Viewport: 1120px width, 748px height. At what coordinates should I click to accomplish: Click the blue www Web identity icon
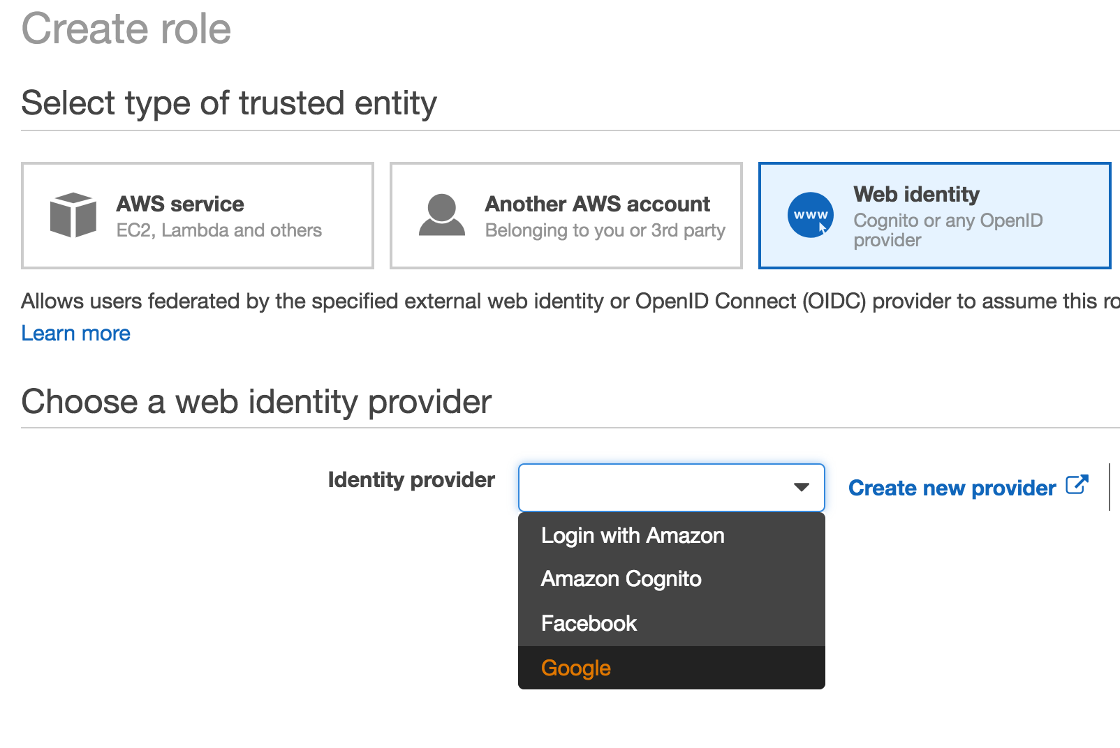click(810, 215)
